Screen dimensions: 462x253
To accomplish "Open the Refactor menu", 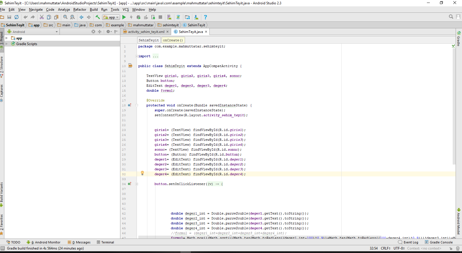I will [x=80, y=10].
